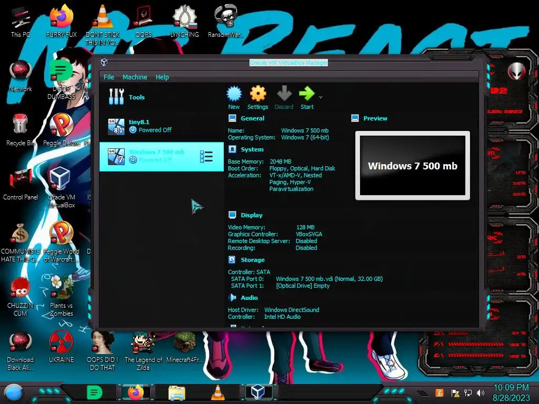Open Control Panel desktop icon
This screenshot has width=539, height=404.
(21, 184)
